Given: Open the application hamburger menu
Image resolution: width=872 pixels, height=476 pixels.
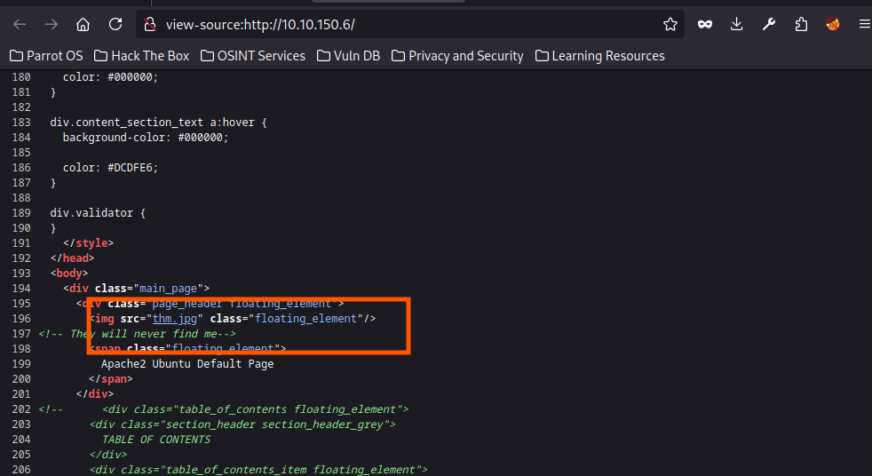Looking at the screenshot, I should click(x=864, y=25).
